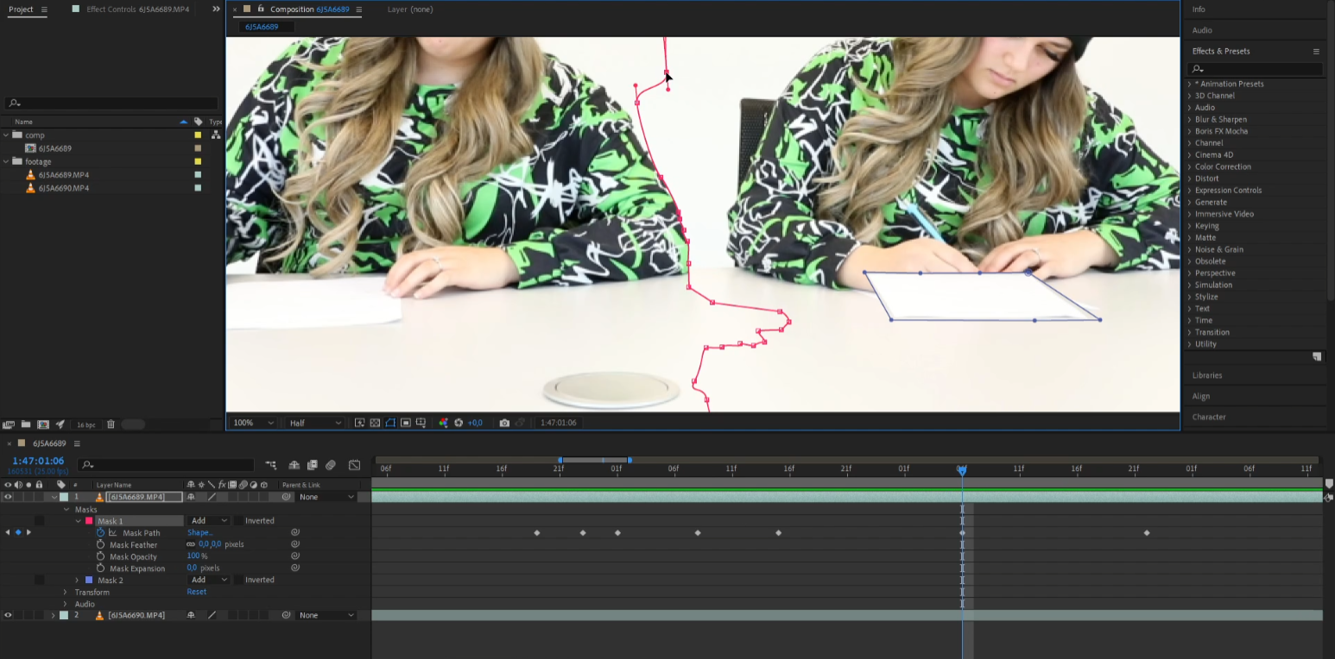Check Inverted for Mask 2
This screenshot has width=1335, height=659.
coord(237,580)
